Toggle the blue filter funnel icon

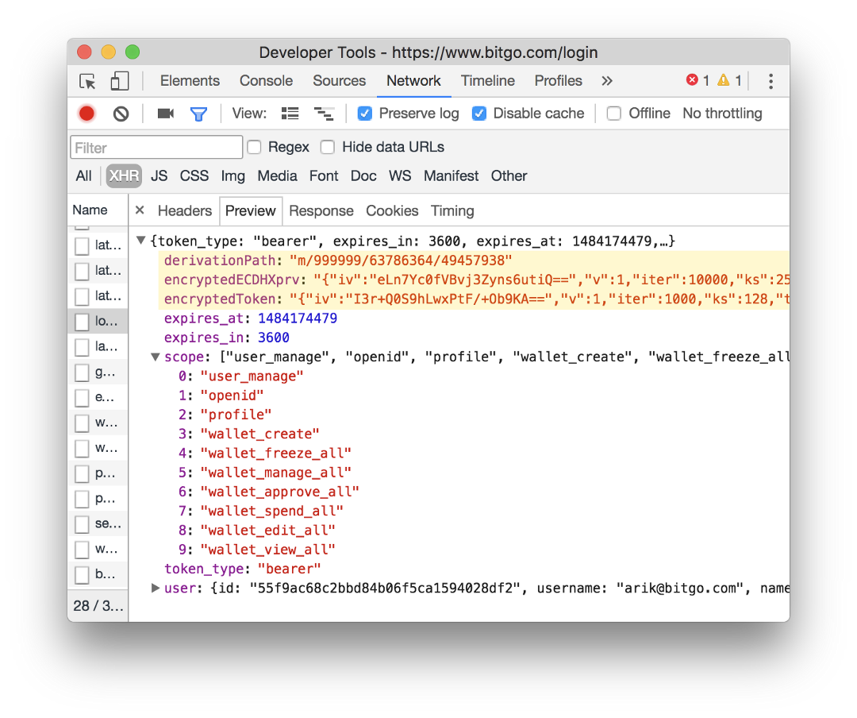coord(198,114)
